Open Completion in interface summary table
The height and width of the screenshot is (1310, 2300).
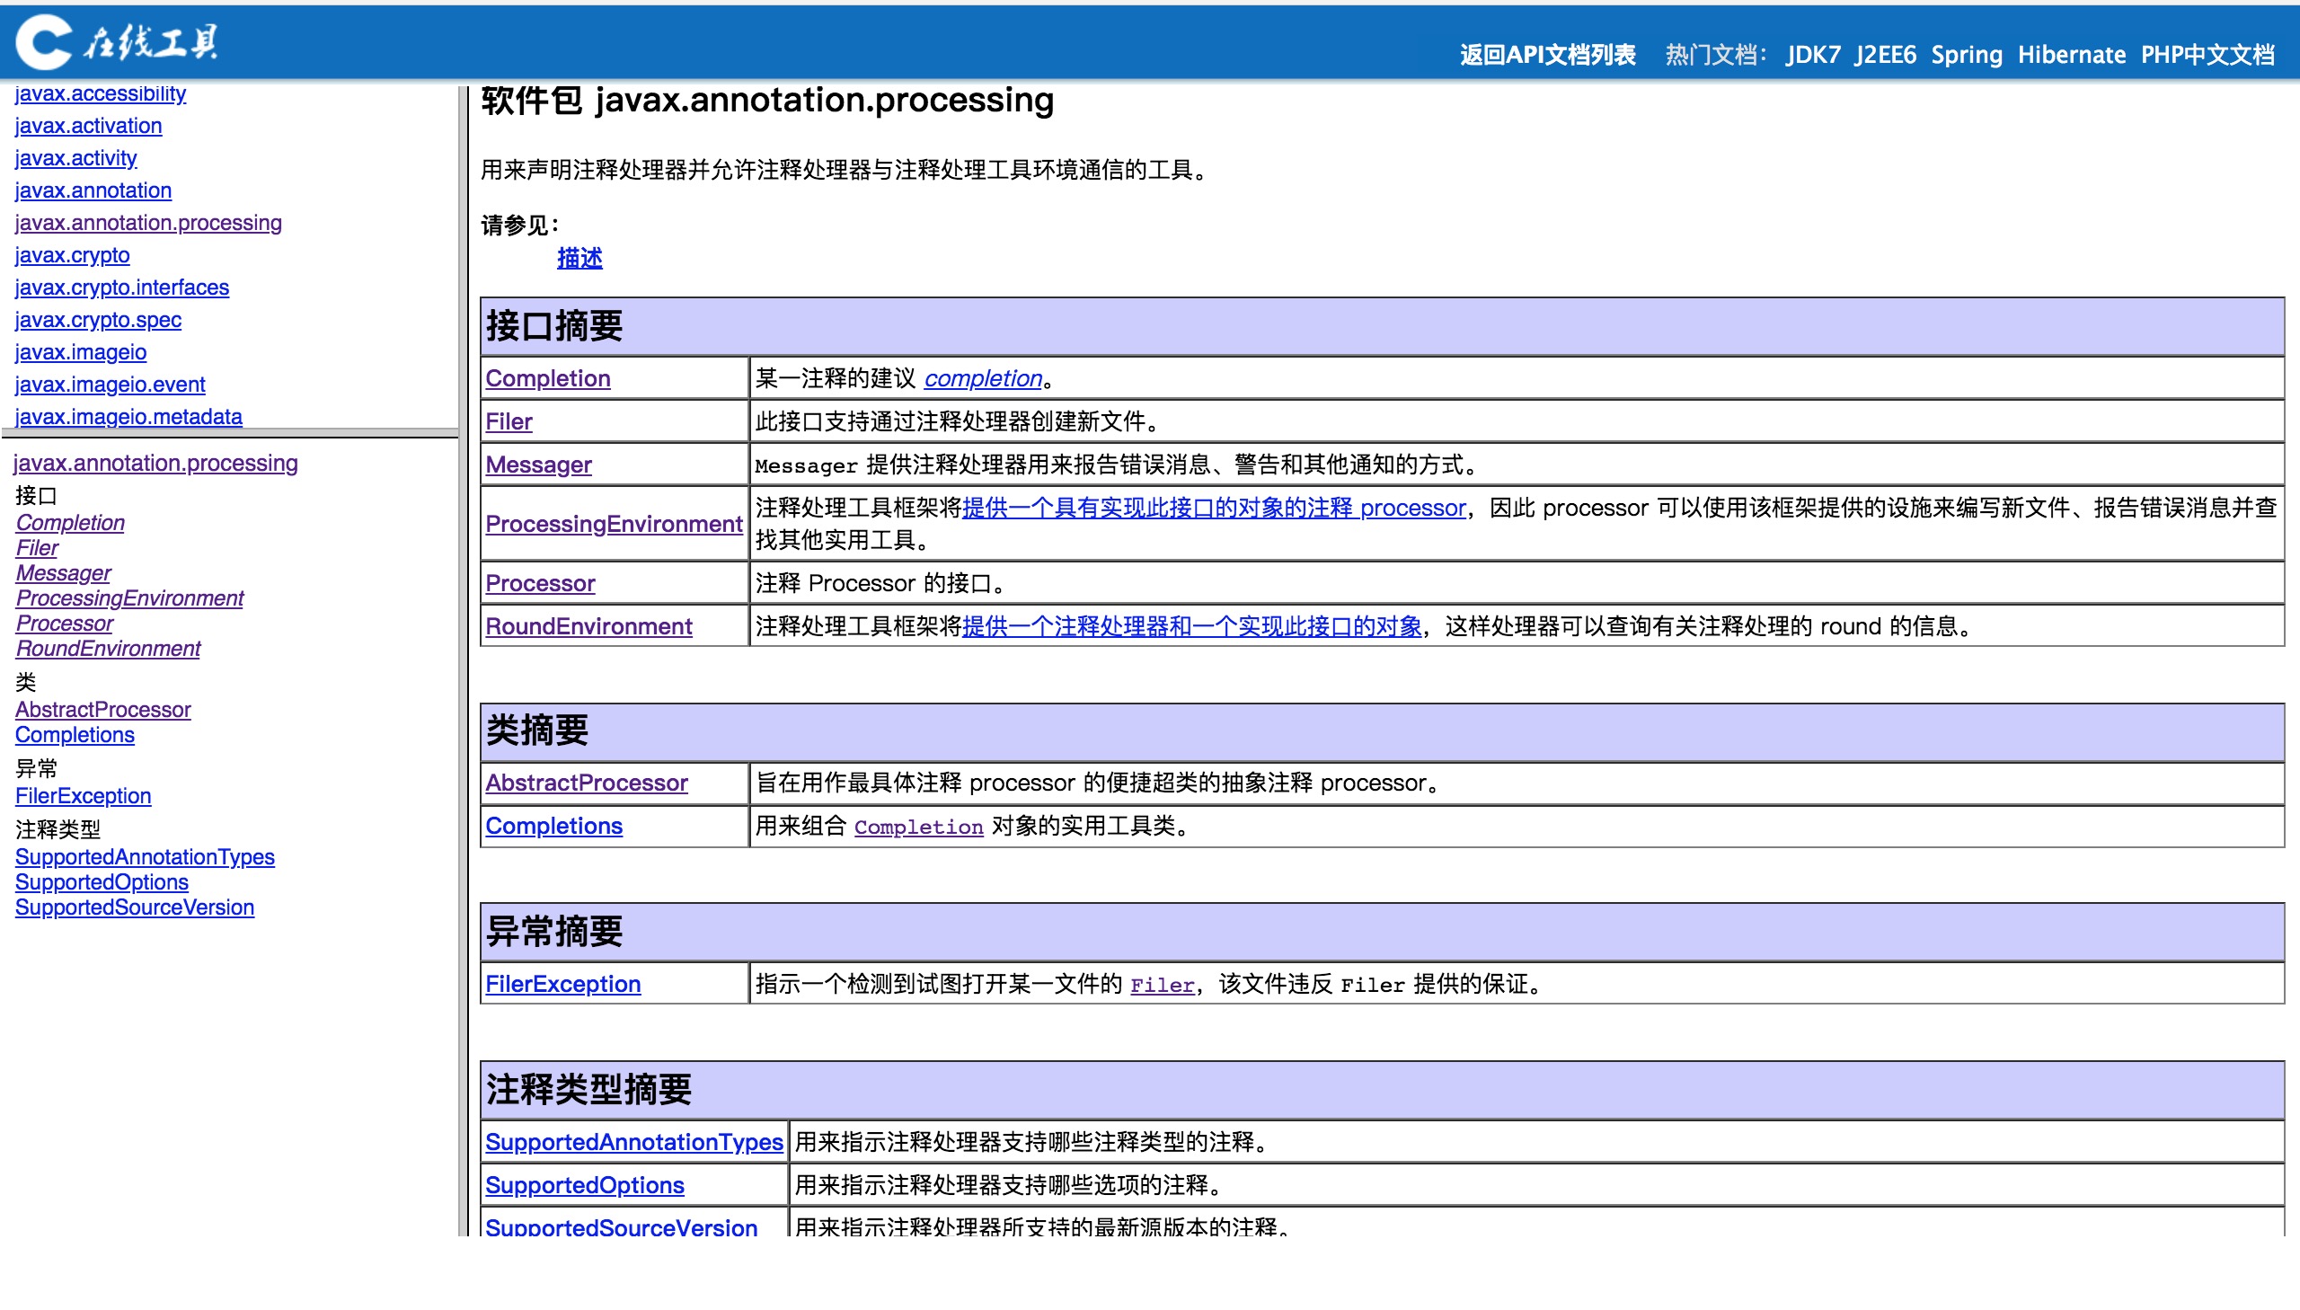tap(548, 379)
